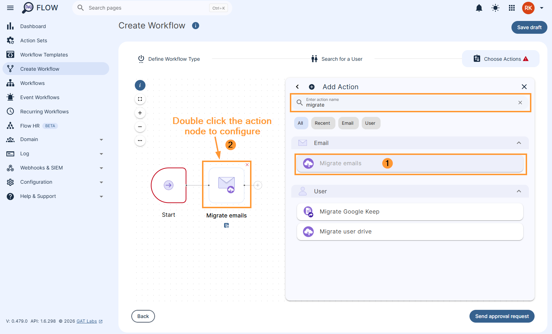Click the canvas info button
The height and width of the screenshot is (334, 552).
(140, 85)
